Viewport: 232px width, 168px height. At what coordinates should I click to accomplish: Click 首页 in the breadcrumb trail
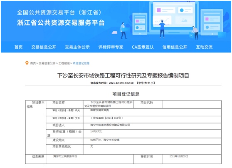33,63
